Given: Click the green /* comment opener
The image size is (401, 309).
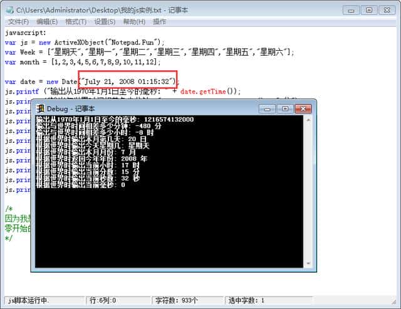Looking at the screenshot, I should 9,209.
